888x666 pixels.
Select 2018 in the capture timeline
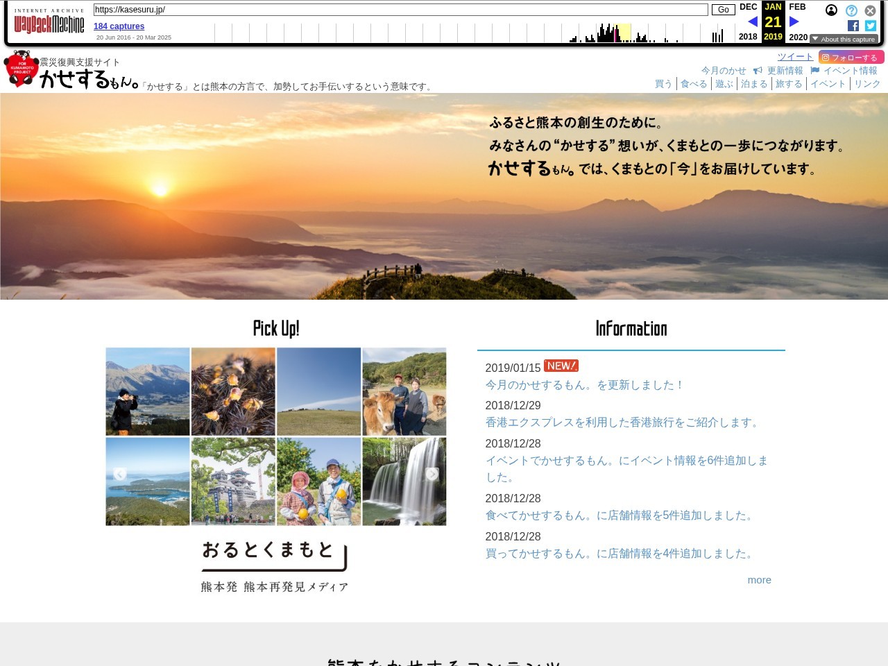748,37
